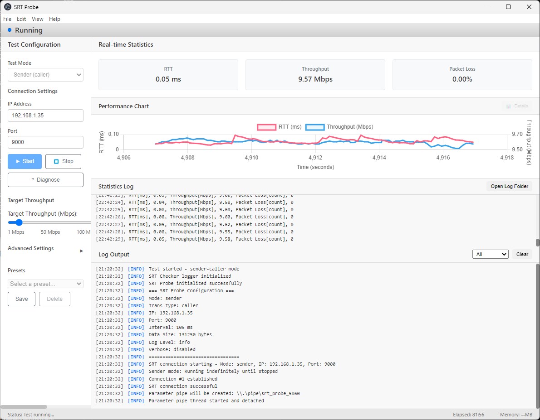Open the View menu
The image size is (540, 420).
point(38,19)
